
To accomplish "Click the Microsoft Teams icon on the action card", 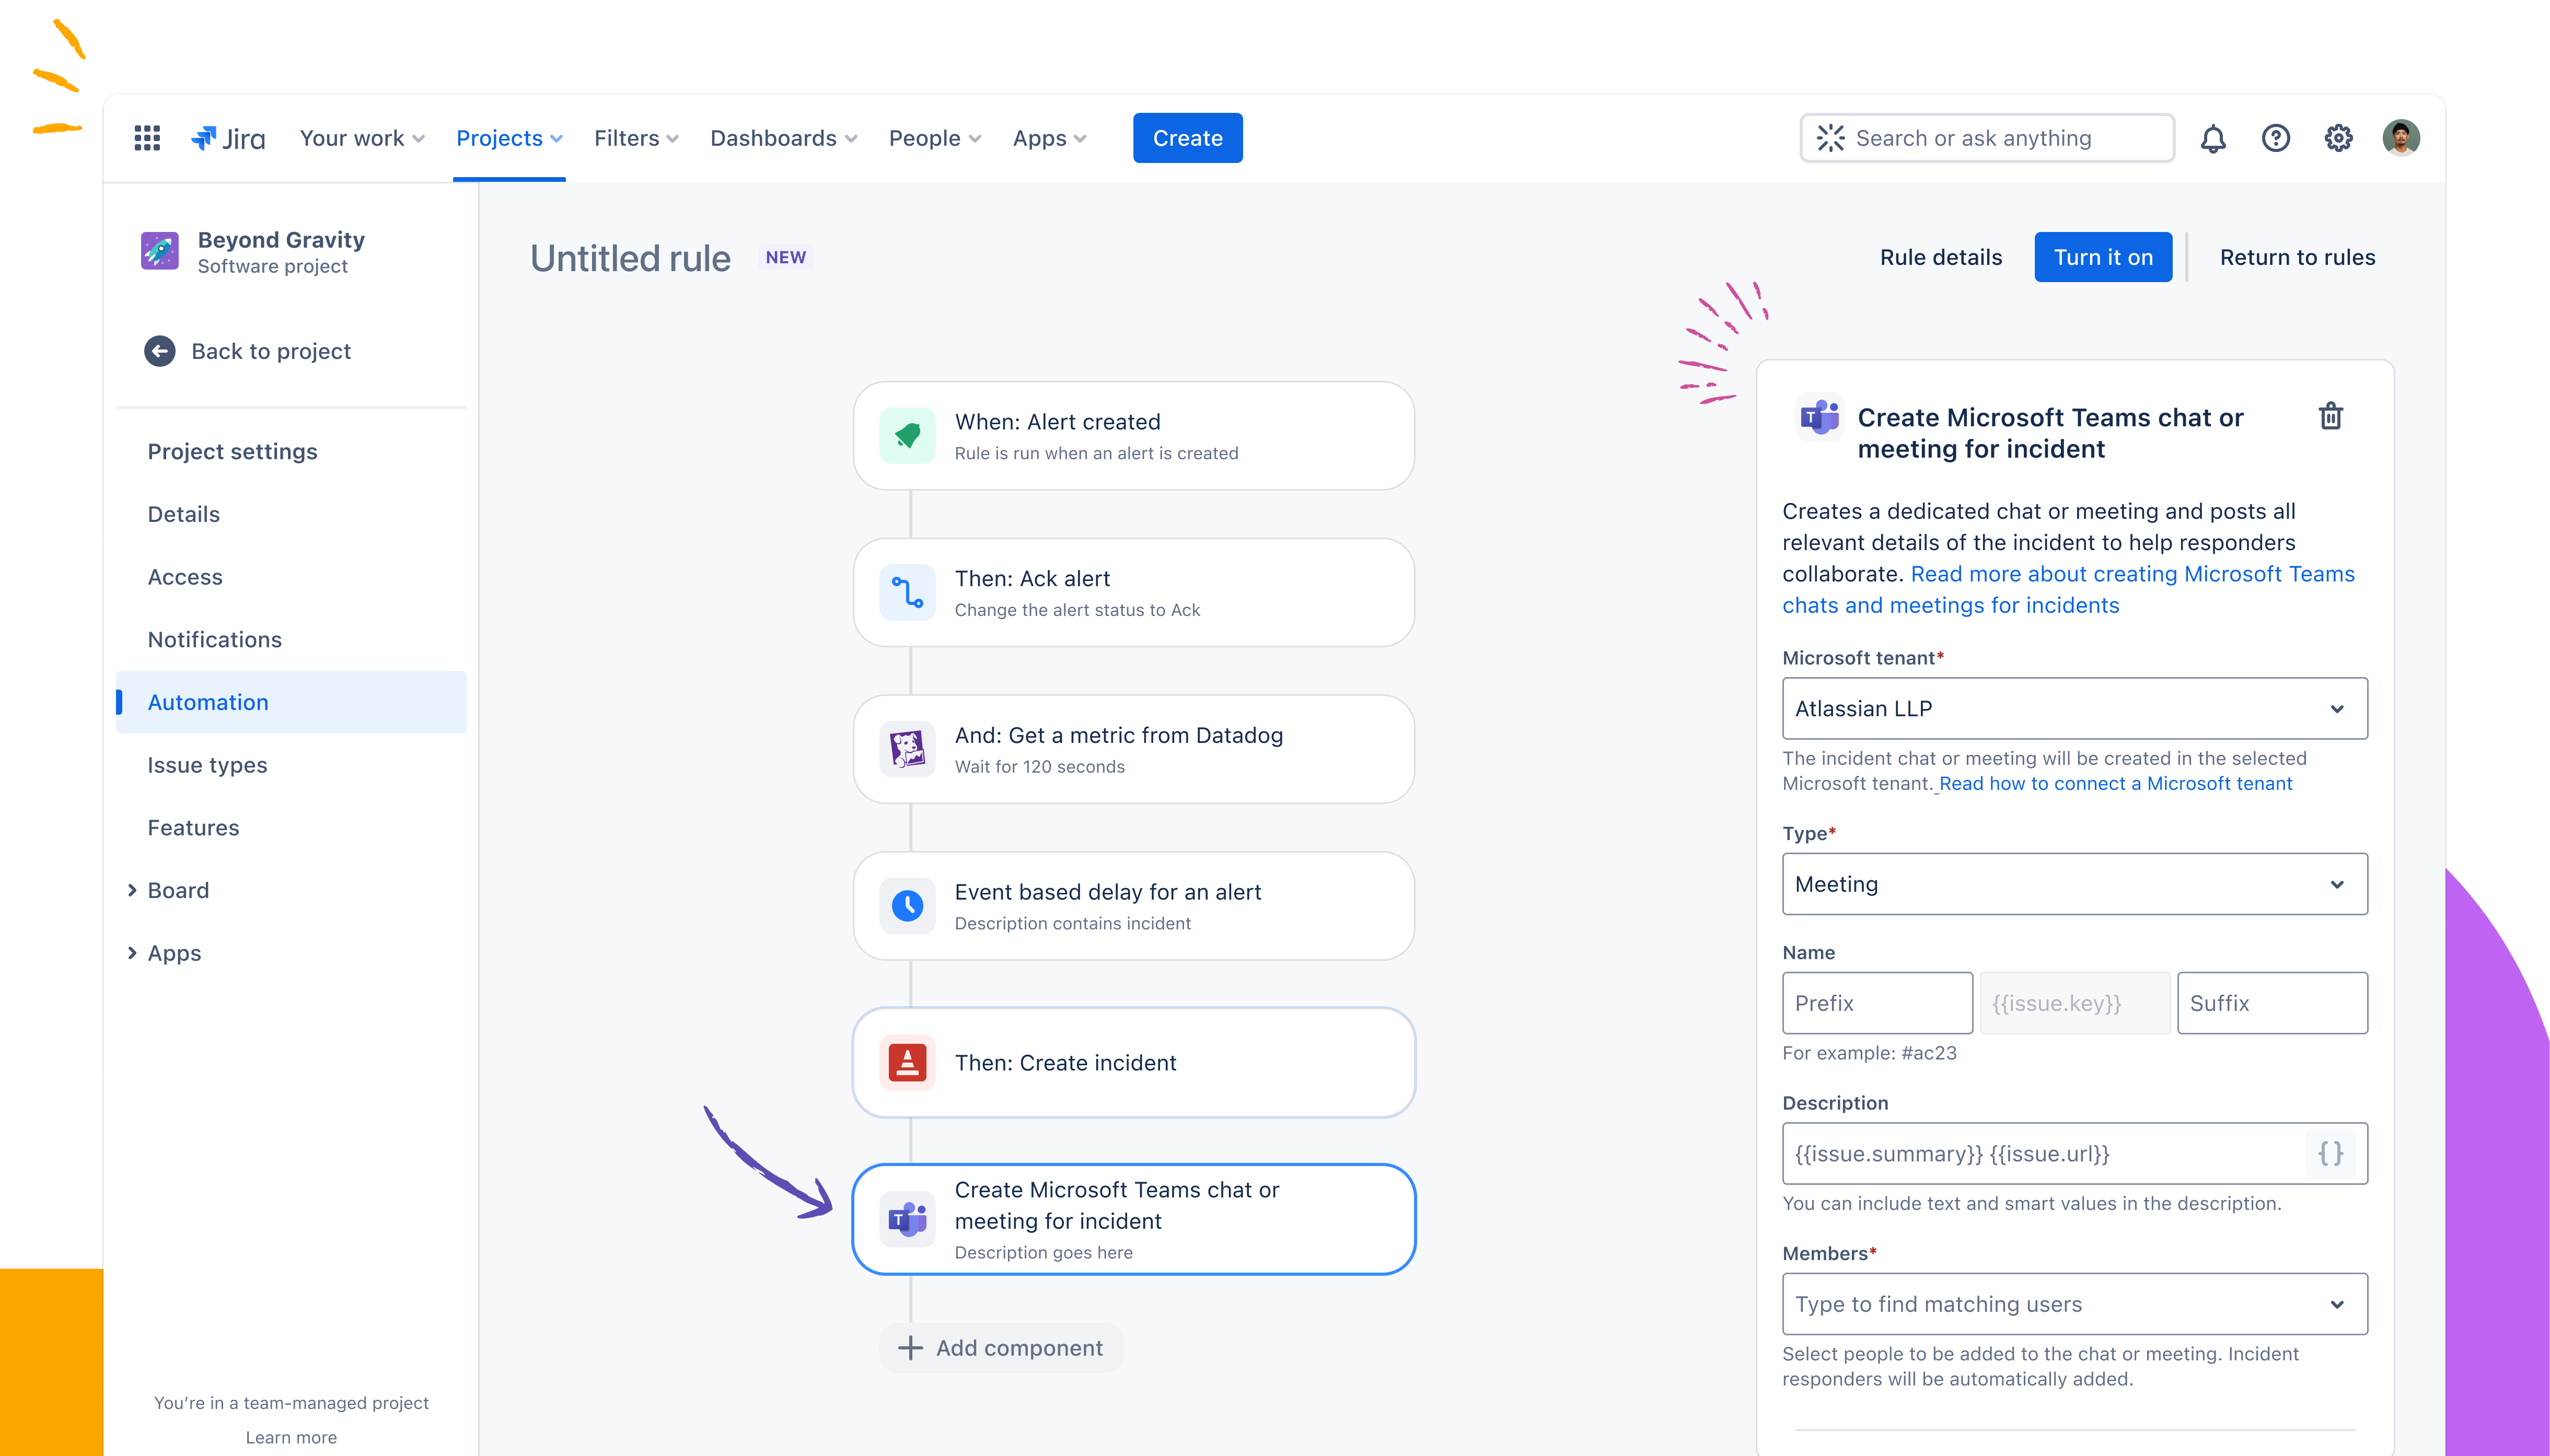I will click(x=907, y=1219).
